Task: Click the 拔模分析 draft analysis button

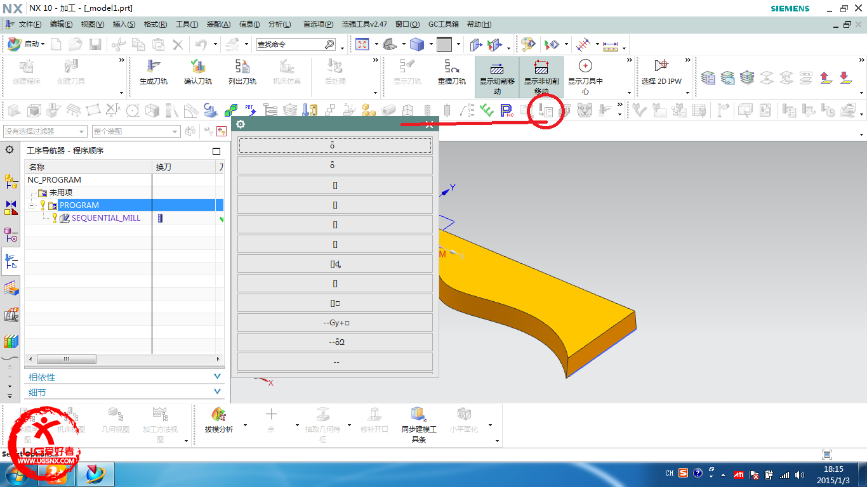Action: 219,420
